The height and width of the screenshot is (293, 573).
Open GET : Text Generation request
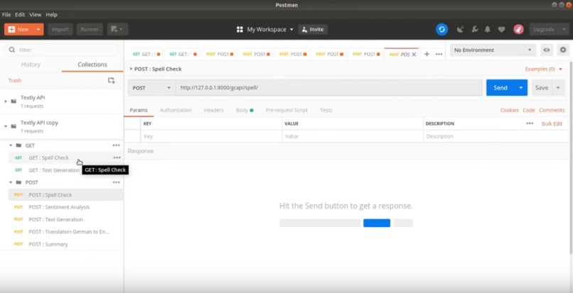54,170
